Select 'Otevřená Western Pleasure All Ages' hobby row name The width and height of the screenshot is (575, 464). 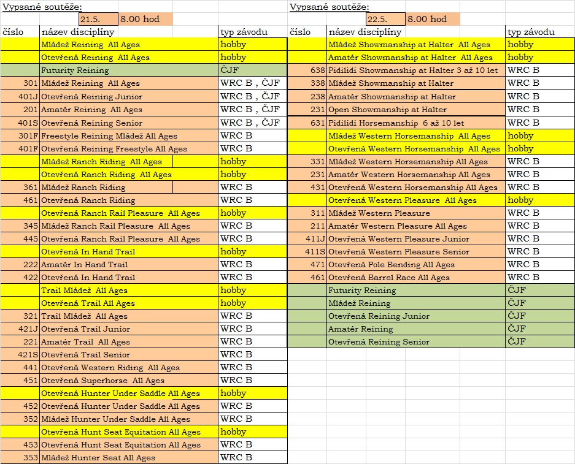416,200
